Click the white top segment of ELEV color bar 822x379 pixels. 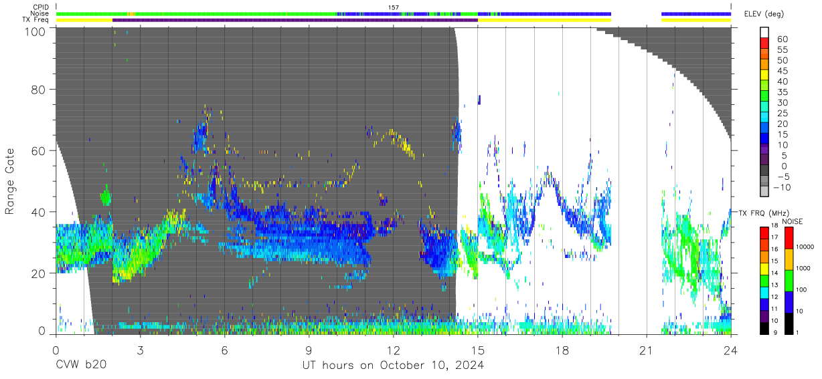764,32
